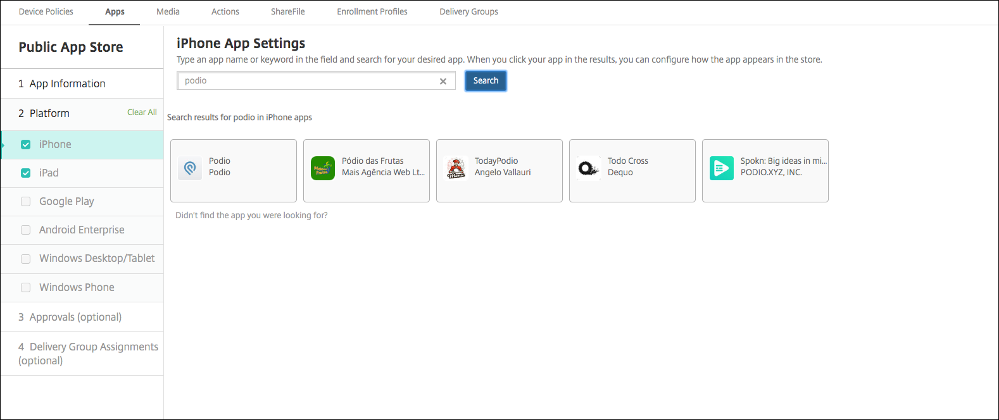
Task: Click the Spokn app icon
Action: pos(722,168)
